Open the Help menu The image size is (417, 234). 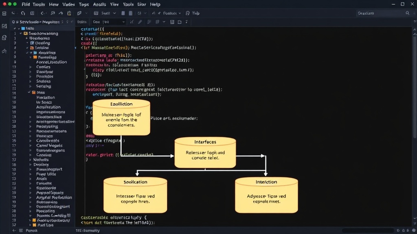click(x=155, y=4)
